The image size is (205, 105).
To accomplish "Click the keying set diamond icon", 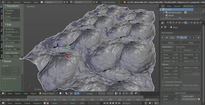I will click(150, 103).
